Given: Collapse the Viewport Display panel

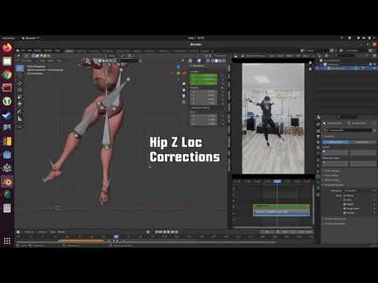Looking at the screenshot, I should (334, 185).
